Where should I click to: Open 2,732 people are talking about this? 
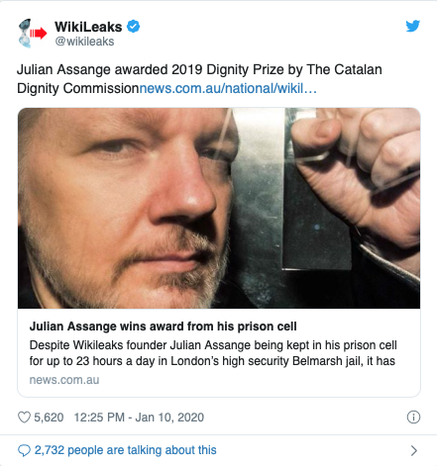(x=126, y=450)
